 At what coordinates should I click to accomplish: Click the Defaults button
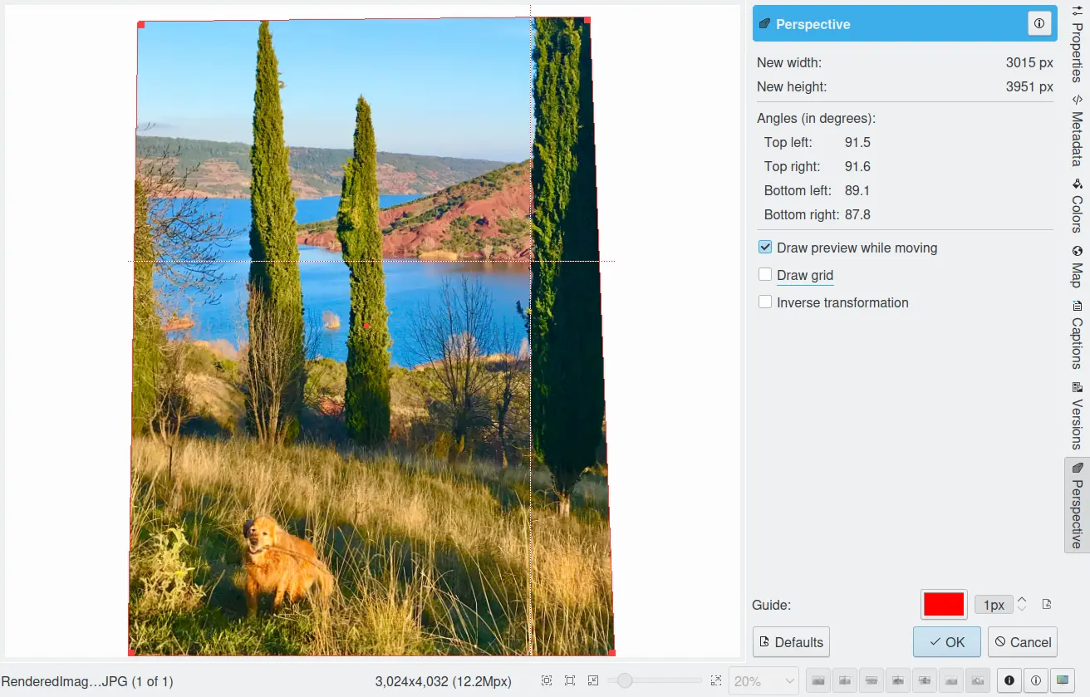tap(791, 642)
